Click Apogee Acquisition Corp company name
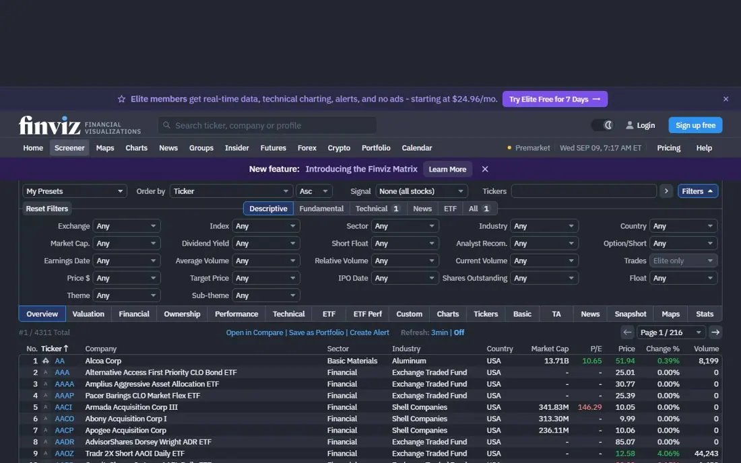 pos(126,431)
